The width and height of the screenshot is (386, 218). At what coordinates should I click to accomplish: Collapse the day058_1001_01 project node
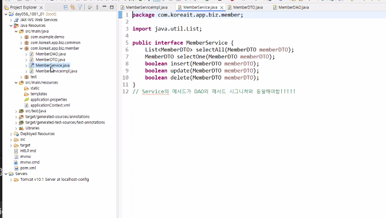[x=6, y=14]
